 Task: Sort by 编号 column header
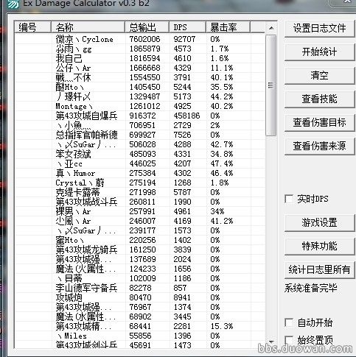click(x=32, y=27)
